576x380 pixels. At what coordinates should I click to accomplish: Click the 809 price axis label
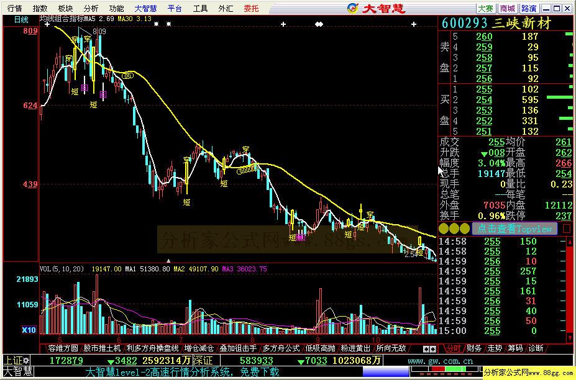(x=30, y=31)
